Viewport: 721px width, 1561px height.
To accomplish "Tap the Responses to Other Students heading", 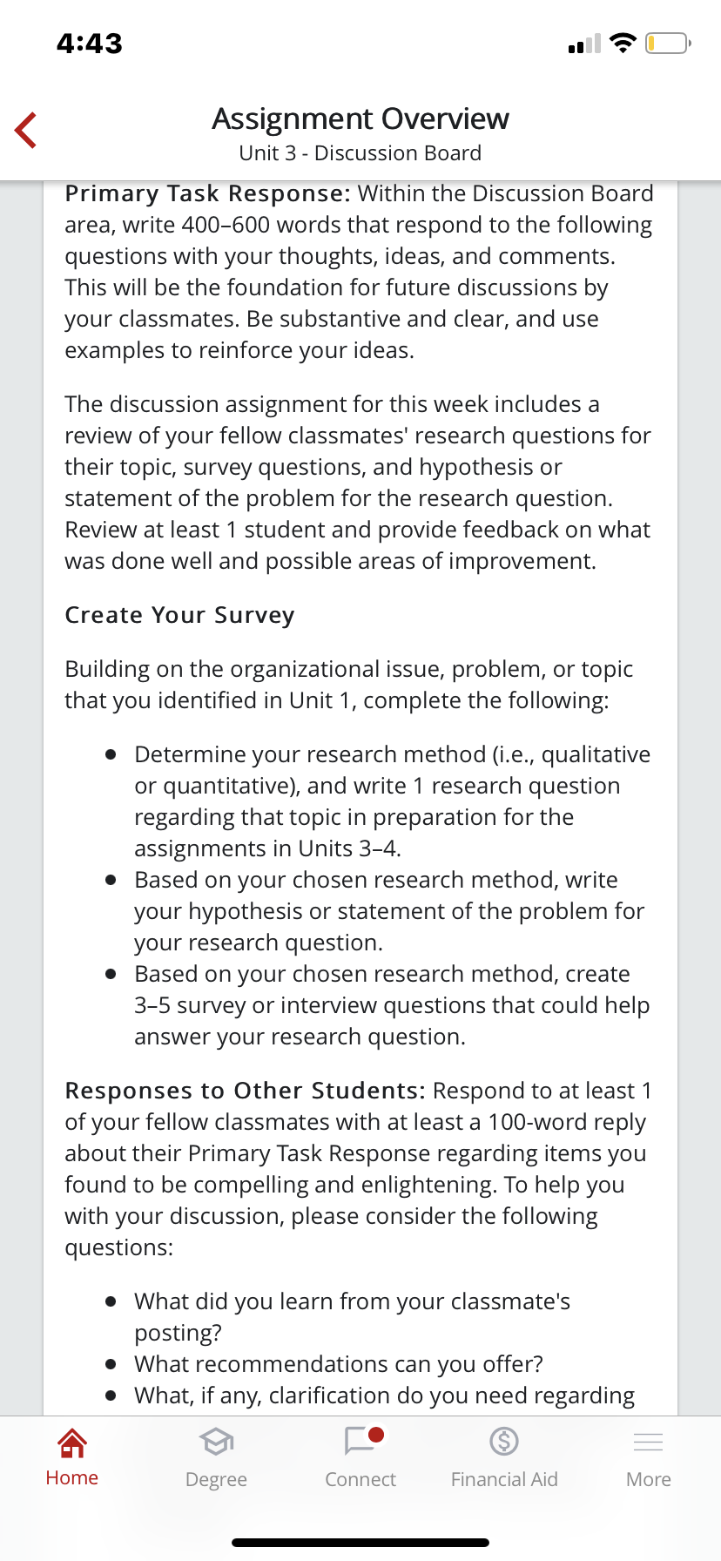I will [245, 1091].
